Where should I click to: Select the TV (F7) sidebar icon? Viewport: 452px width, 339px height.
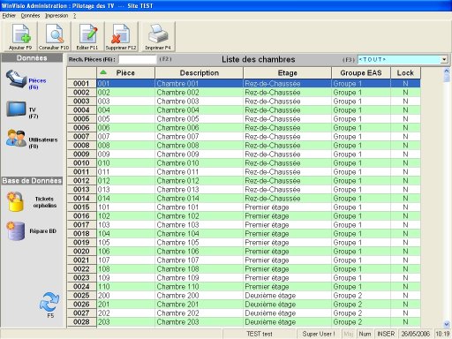click(16, 109)
